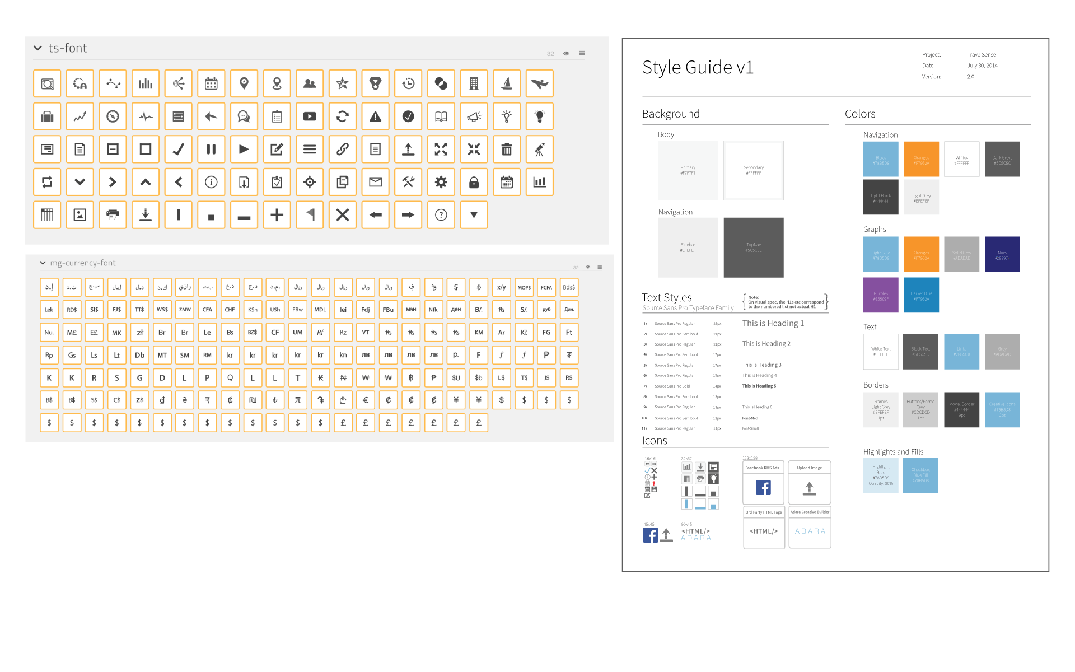Click the chevron-down glyph in ts-font grid

coord(80,182)
